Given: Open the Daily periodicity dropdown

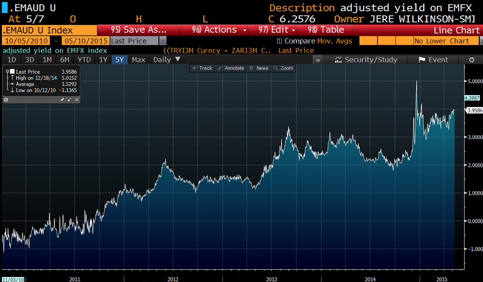Looking at the screenshot, I should (x=167, y=60).
